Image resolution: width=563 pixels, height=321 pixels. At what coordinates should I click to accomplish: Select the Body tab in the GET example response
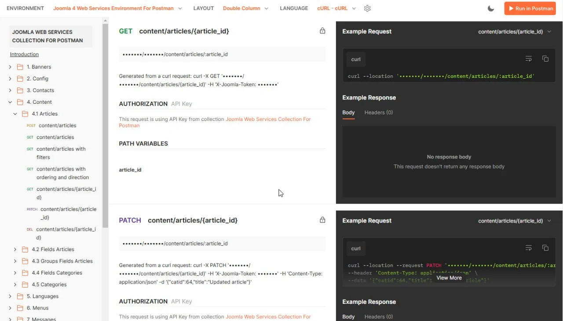point(348,113)
